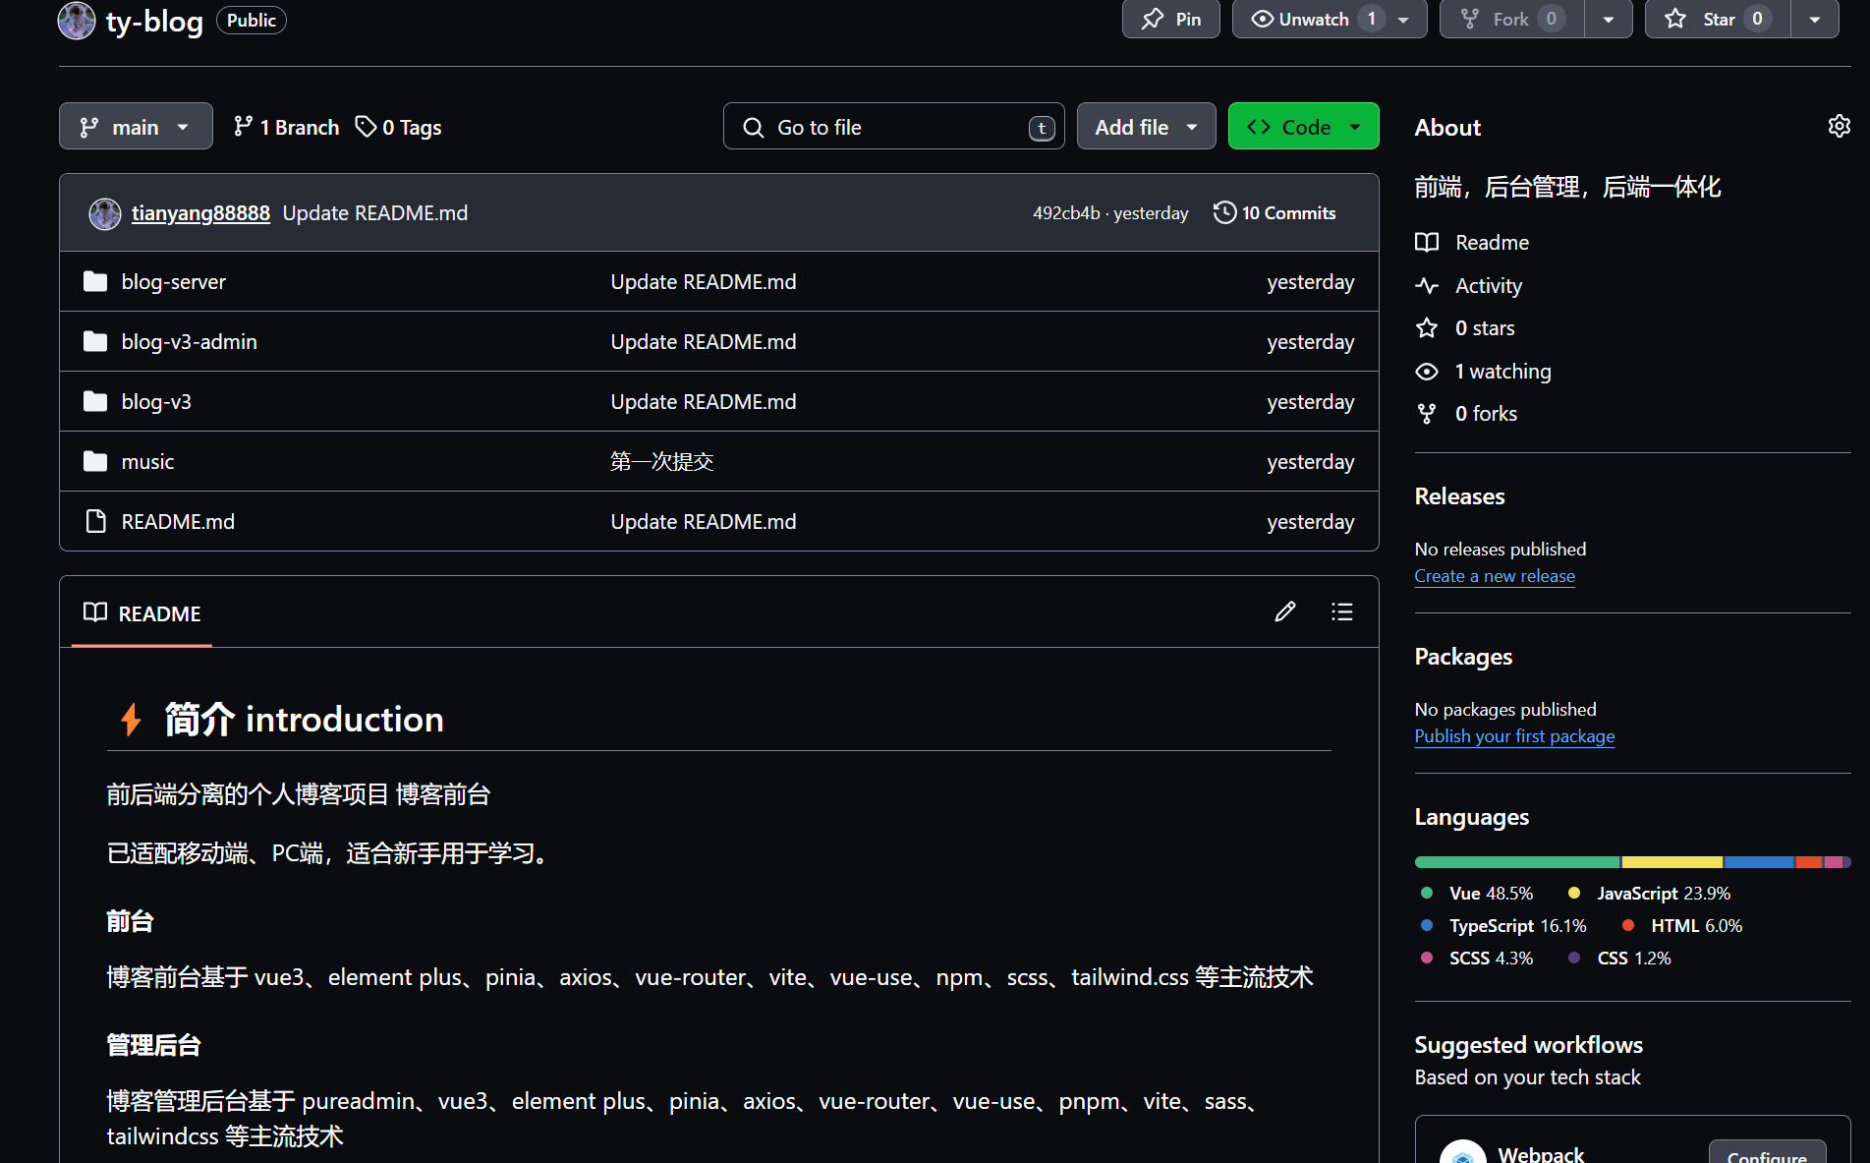
Task: Open the tianyang88888 profile link
Action: (x=200, y=213)
